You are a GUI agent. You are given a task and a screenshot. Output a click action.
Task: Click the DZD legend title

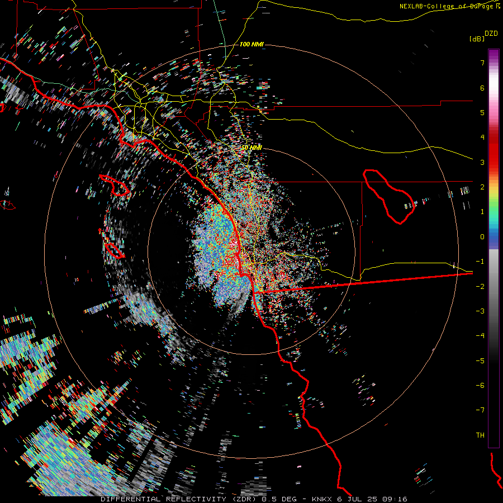[x=491, y=34]
